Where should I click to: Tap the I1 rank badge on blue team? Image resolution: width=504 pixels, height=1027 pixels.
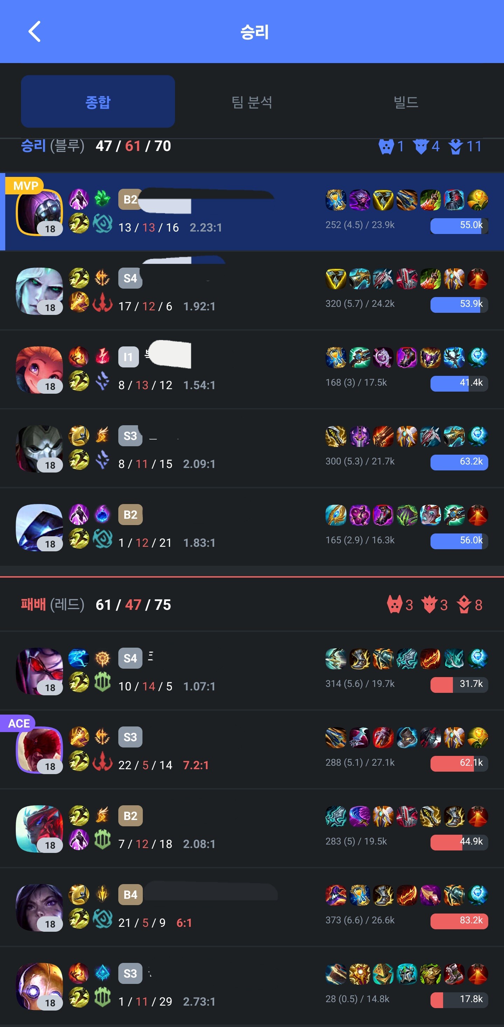tap(128, 357)
